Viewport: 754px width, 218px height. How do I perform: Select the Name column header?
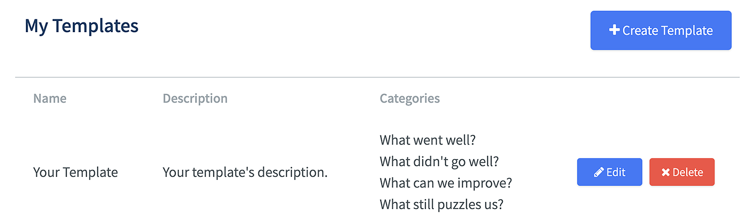50,98
